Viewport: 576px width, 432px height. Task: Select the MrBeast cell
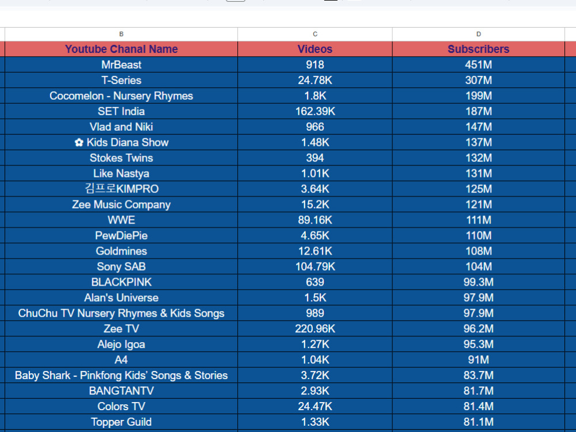[121, 65]
